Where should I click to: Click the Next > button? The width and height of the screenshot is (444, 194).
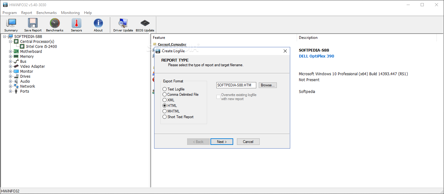click(x=222, y=142)
